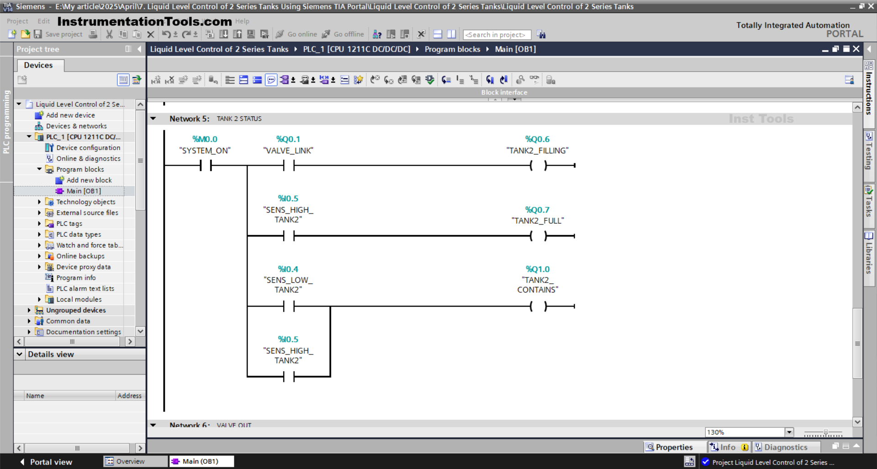Switch to the Diagnostics tab

coord(787,447)
